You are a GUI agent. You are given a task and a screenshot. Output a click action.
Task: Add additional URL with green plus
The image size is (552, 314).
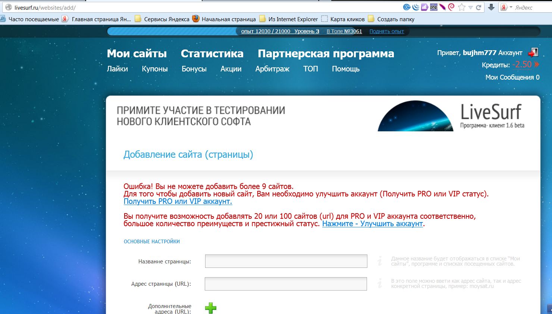(x=211, y=308)
